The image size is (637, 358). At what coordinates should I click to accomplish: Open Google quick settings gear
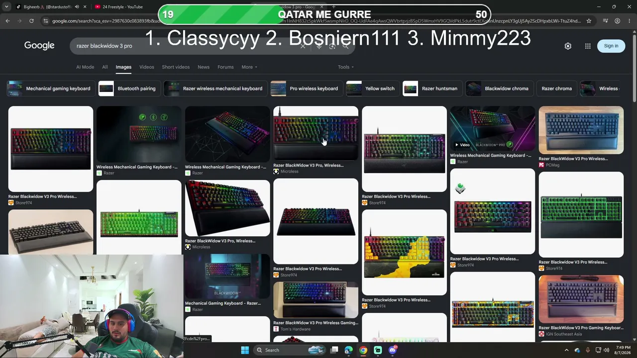pyautogui.click(x=568, y=46)
